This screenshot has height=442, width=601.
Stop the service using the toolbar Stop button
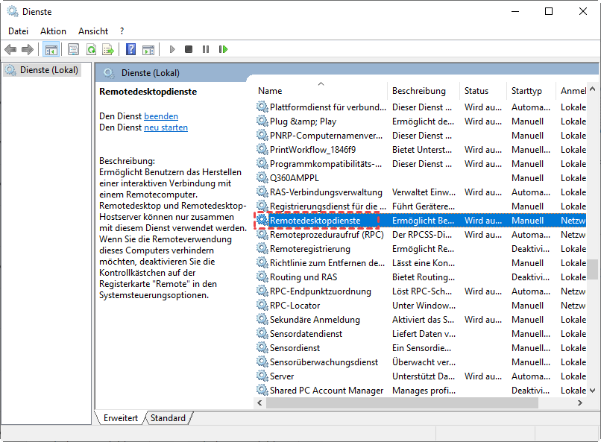pos(189,49)
